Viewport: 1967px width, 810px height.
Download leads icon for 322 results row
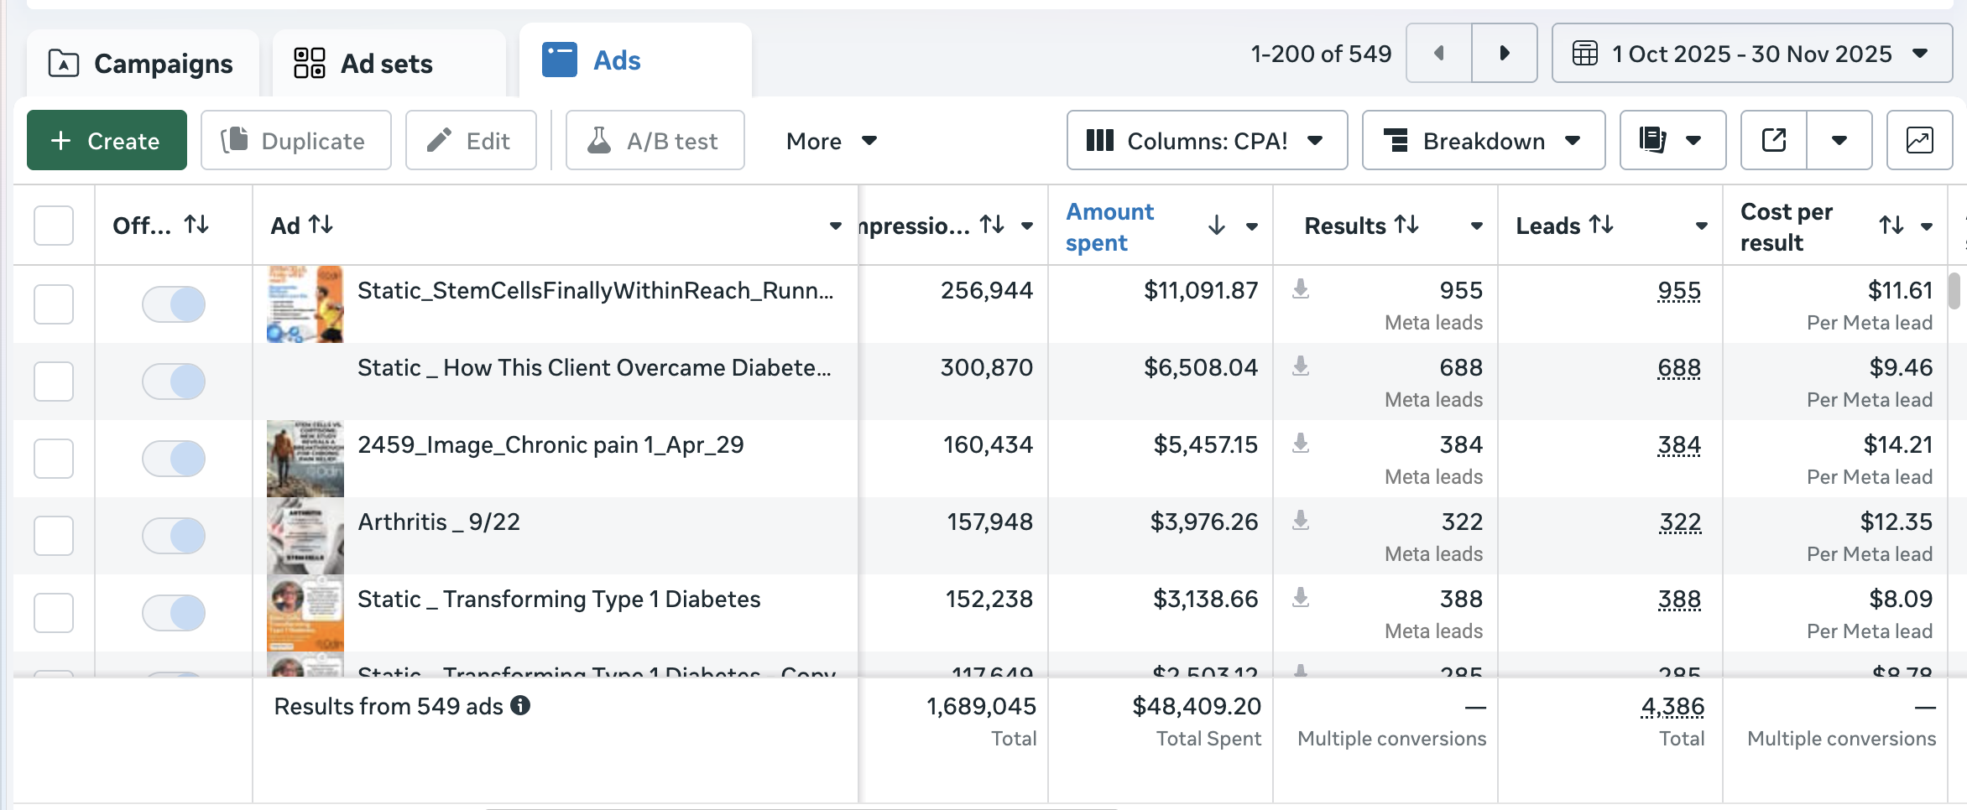point(1301,521)
